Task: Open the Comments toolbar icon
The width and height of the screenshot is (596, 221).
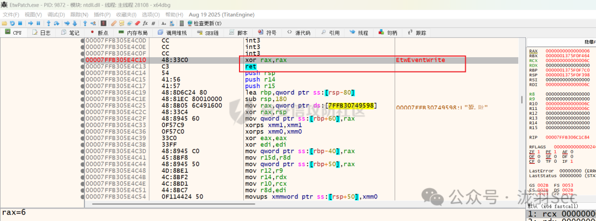Action: (121, 24)
